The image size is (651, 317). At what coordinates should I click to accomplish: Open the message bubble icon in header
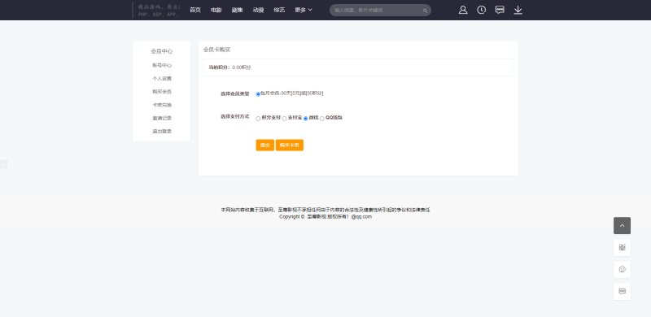coord(500,10)
